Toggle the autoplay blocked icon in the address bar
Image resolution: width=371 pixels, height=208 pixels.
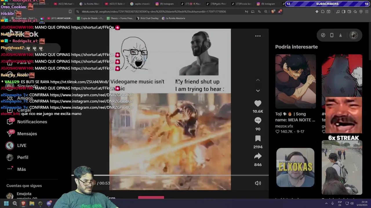coord(246,12)
